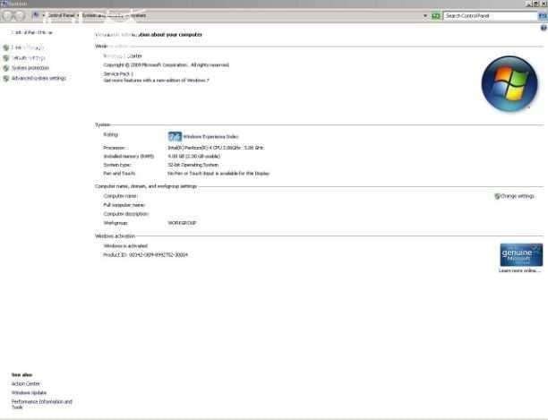Click the Intel Pentium 4 processor value text
This screenshot has height=420, width=548.
click(216, 148)
